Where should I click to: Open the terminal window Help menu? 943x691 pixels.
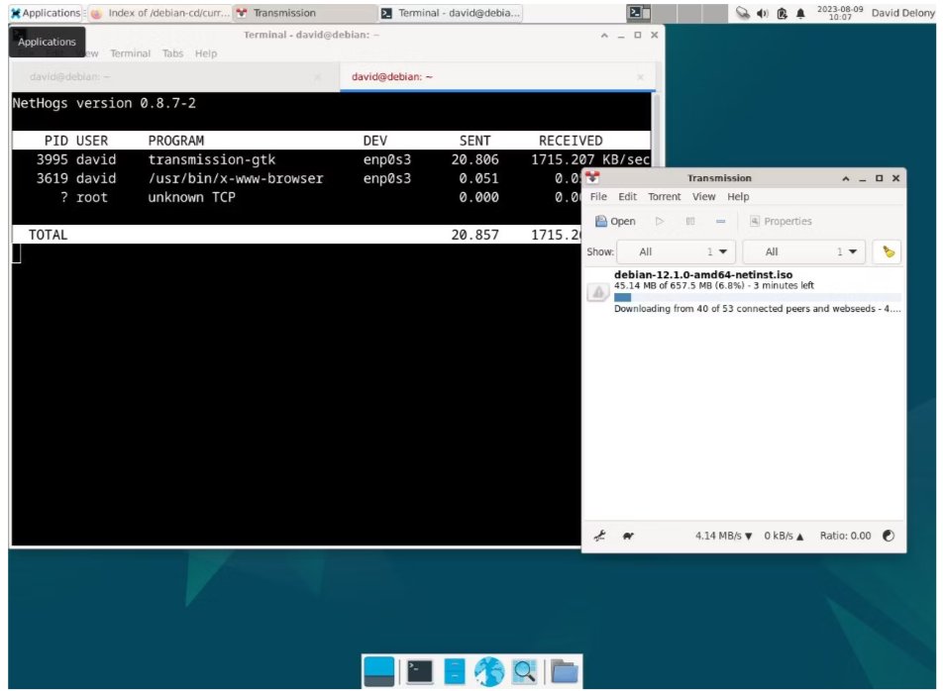click(206, 53)
